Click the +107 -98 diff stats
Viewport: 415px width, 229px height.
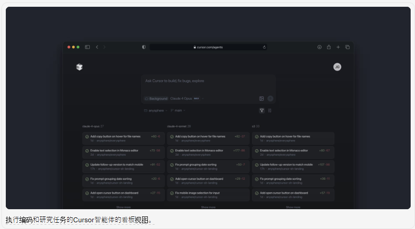[x=324, y=164]
